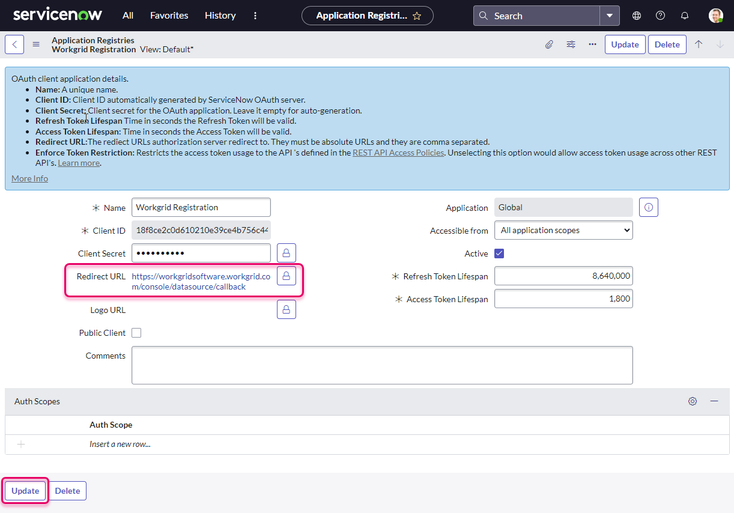Viewport: 734px width, 513px height.
Task: Open the search dropdown arrow
Action: pyautogui.click(x=609, y=15)
